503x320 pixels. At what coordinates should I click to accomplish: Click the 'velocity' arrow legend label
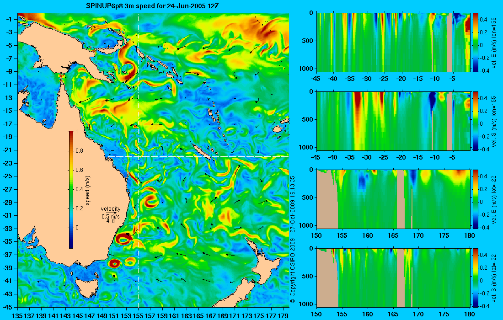pyautogui.click(x=111, y=209)
